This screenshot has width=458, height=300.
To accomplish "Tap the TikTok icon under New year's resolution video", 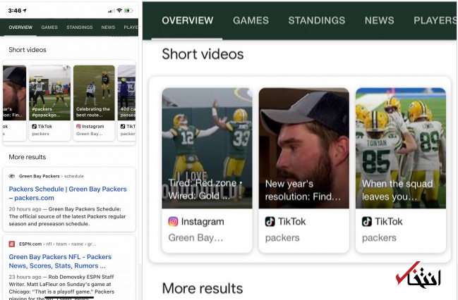I will [x=270, y=221].
